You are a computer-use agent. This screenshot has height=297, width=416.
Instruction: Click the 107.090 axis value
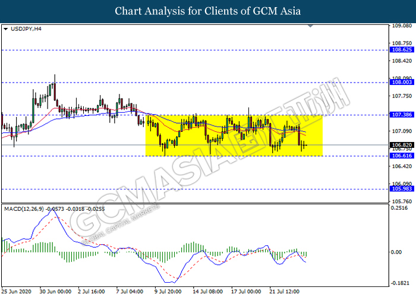pyautogui.click(x=402, y=131)
